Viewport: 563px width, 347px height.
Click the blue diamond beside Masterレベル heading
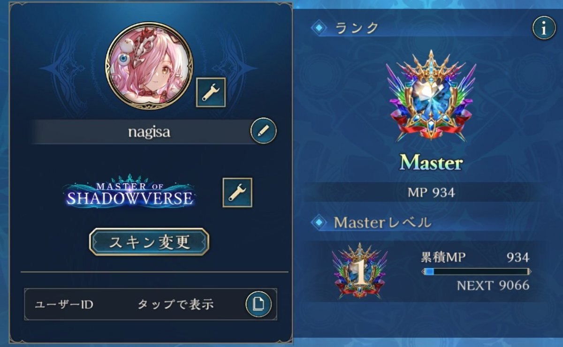click(x=320, y=222)
